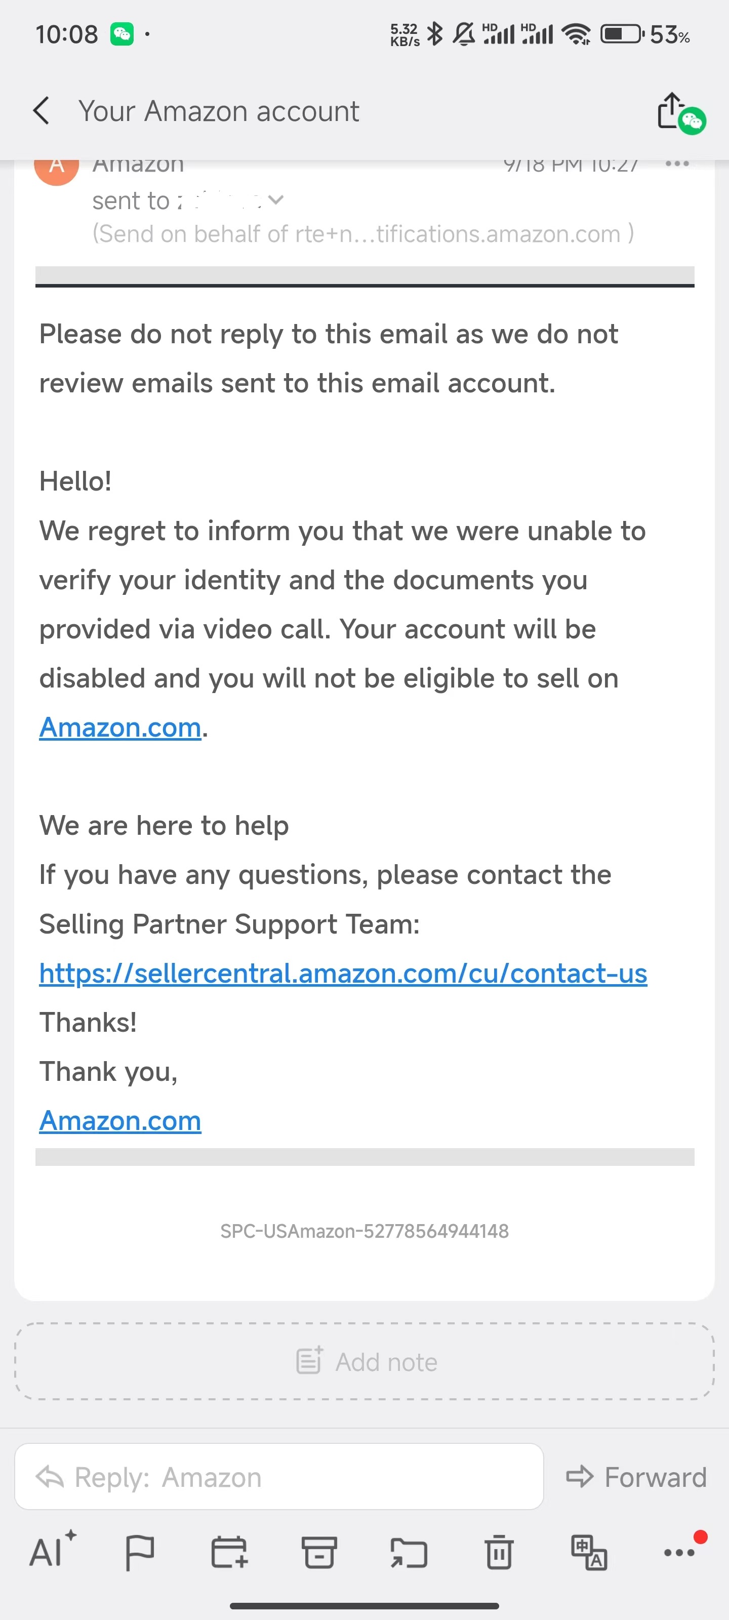Move email to folder using the folder arrow icon

[409, 1553]
